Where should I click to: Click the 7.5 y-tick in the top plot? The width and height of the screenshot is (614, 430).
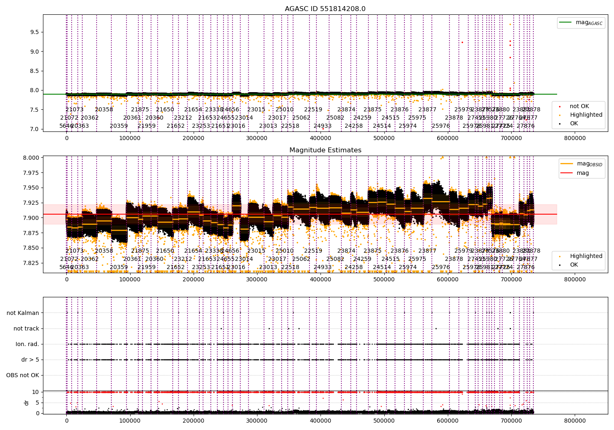35,110
